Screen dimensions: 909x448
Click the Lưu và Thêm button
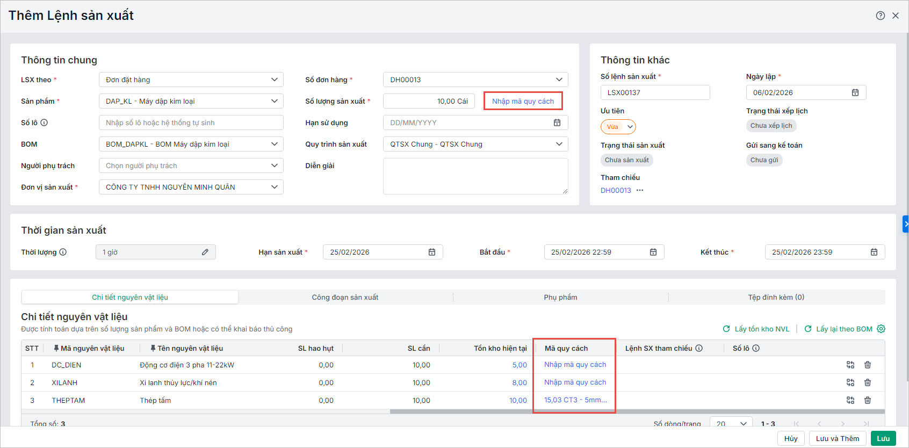838,438
